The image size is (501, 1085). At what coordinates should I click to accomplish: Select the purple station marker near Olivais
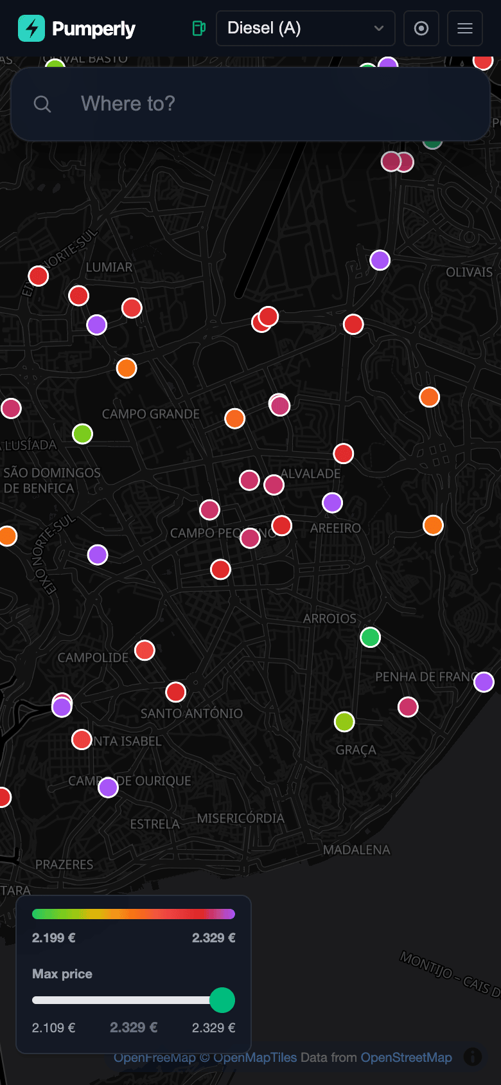pyautogui.click(x=380, y=260)
